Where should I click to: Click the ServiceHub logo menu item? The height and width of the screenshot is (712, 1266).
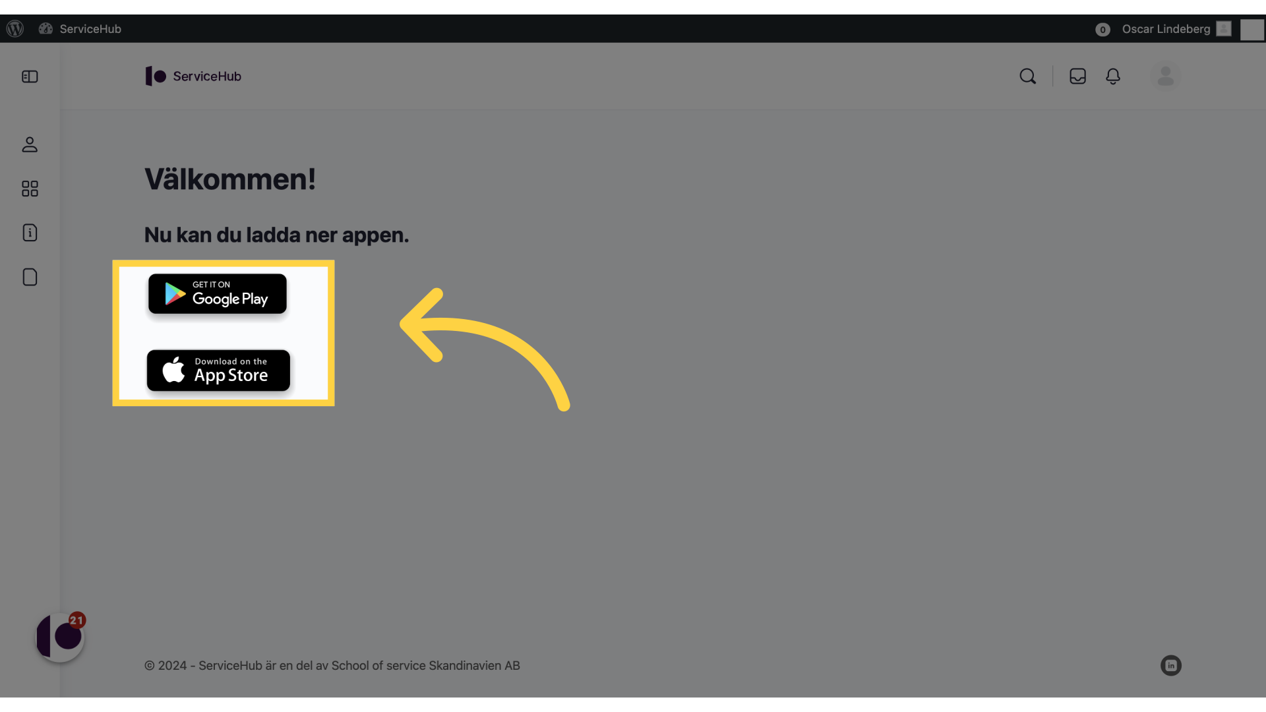(x=192, y=76)
